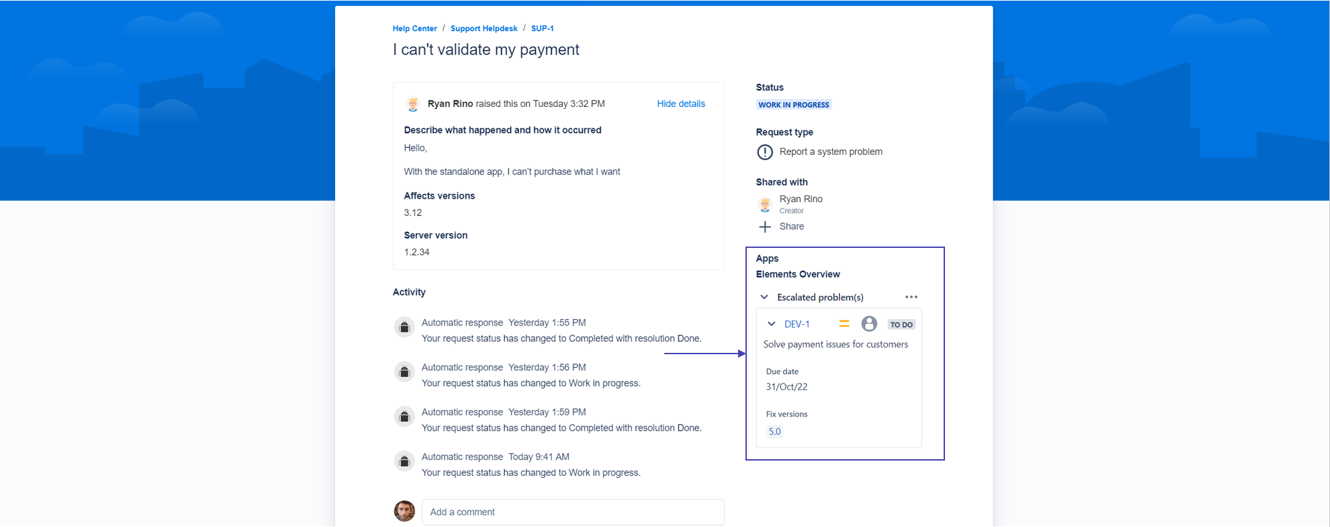
Task: Open Support Helpdesk breadcrumb link
Action: coord(483,29)
